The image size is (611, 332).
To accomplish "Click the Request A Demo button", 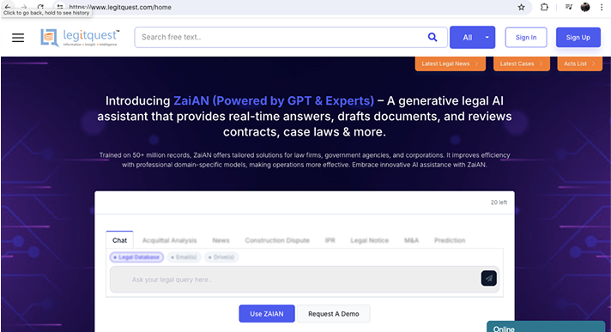I will (334, 314).
